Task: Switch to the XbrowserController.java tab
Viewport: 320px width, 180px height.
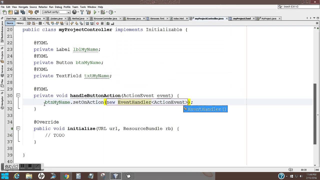Action: [x=105, y=18]
